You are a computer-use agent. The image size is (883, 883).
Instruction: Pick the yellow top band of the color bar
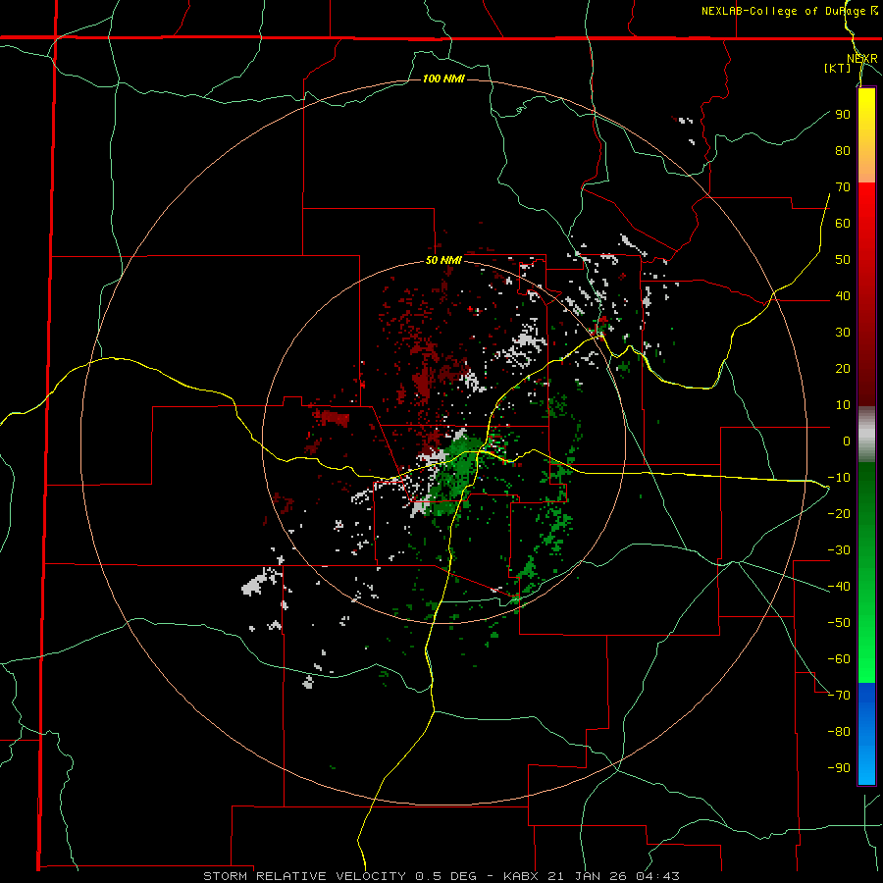coord(866,135)
